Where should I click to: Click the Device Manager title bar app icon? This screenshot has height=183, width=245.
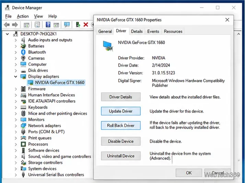7,8
